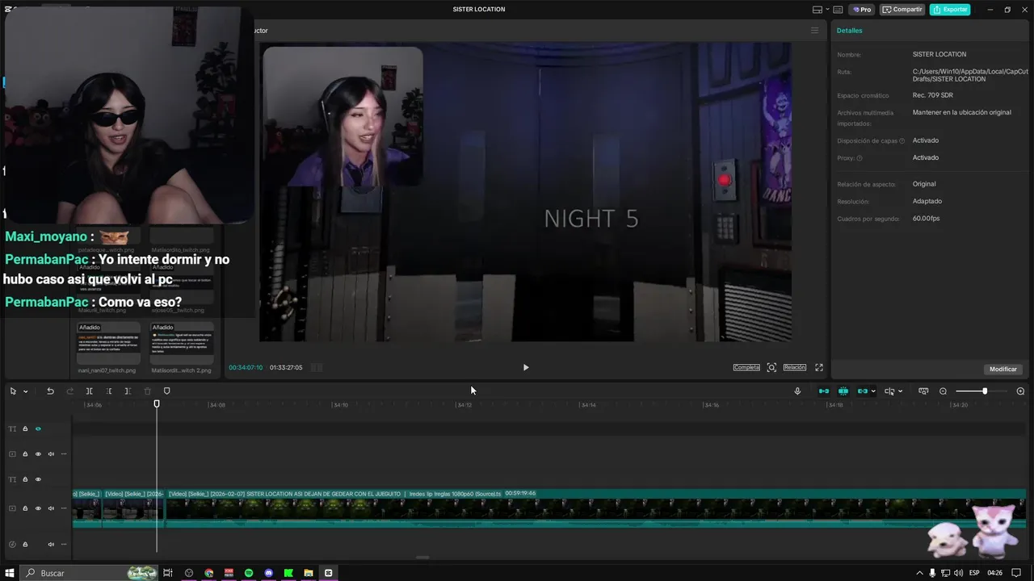
Task: Enter fullscreen preview mode
Action: point(819,367)
